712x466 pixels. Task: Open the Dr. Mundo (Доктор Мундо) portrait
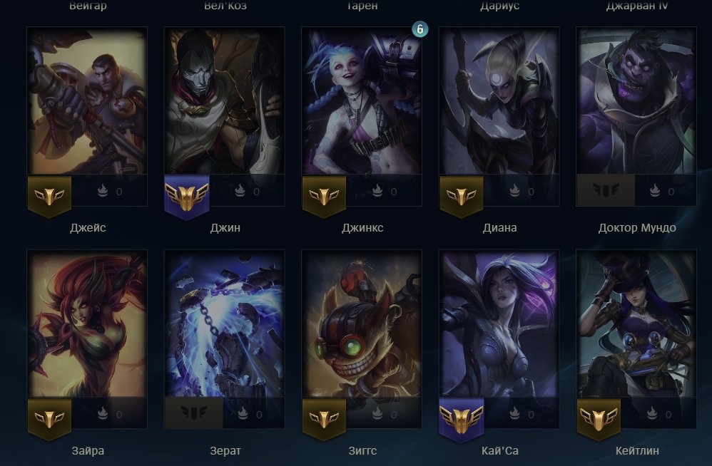[x=636, y=102]
